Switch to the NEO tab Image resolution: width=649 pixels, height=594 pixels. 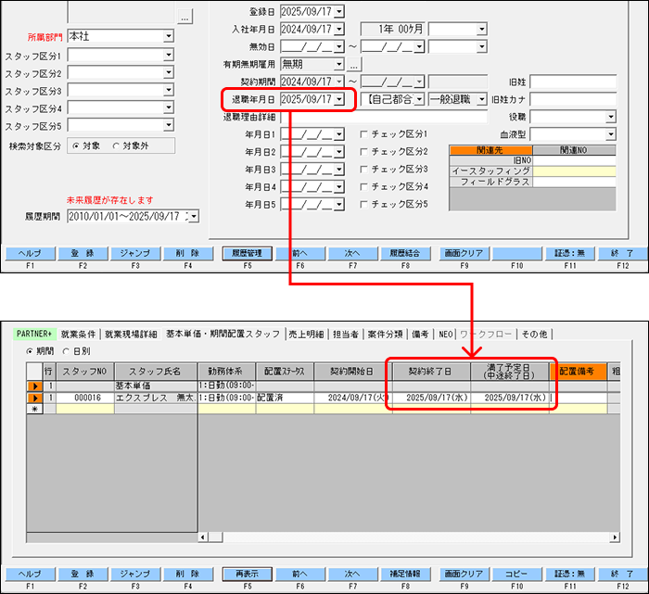coord(446,335)
